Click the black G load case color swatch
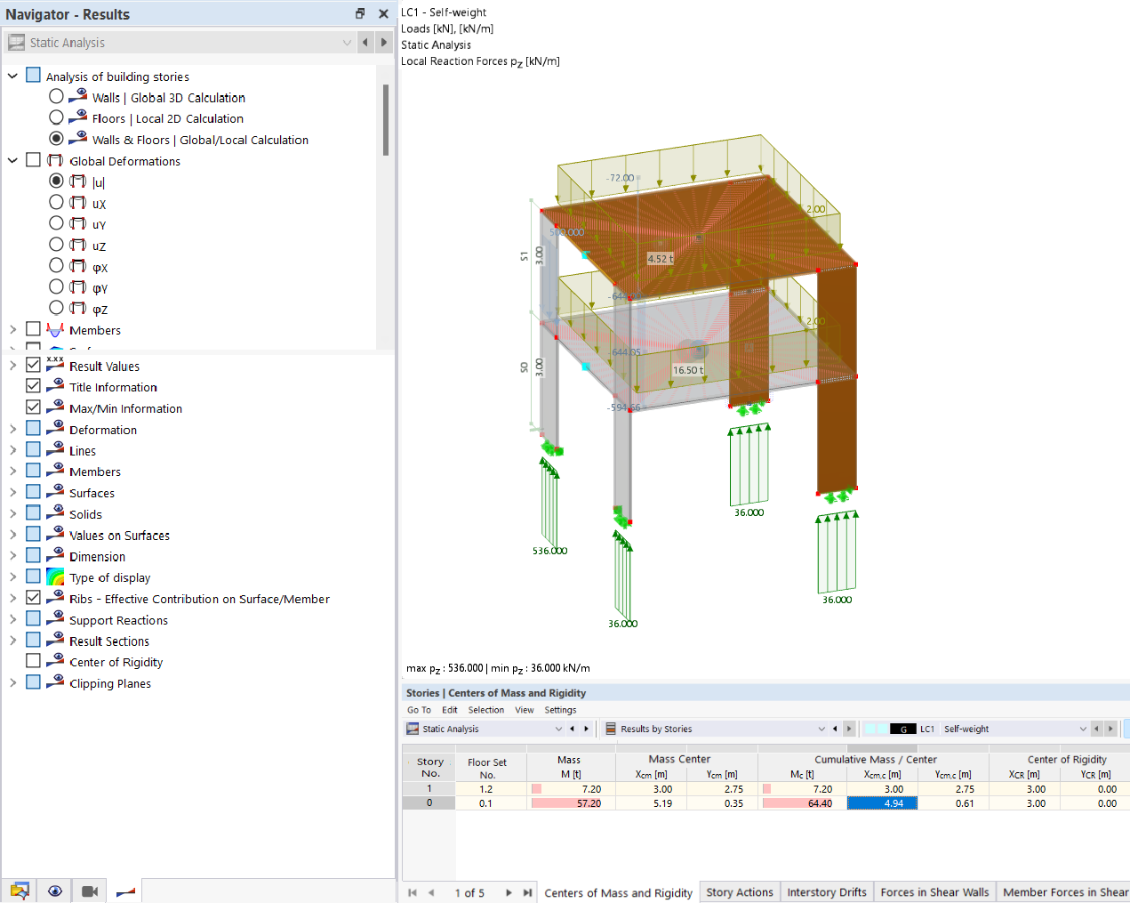 click(x=902, y=729)
